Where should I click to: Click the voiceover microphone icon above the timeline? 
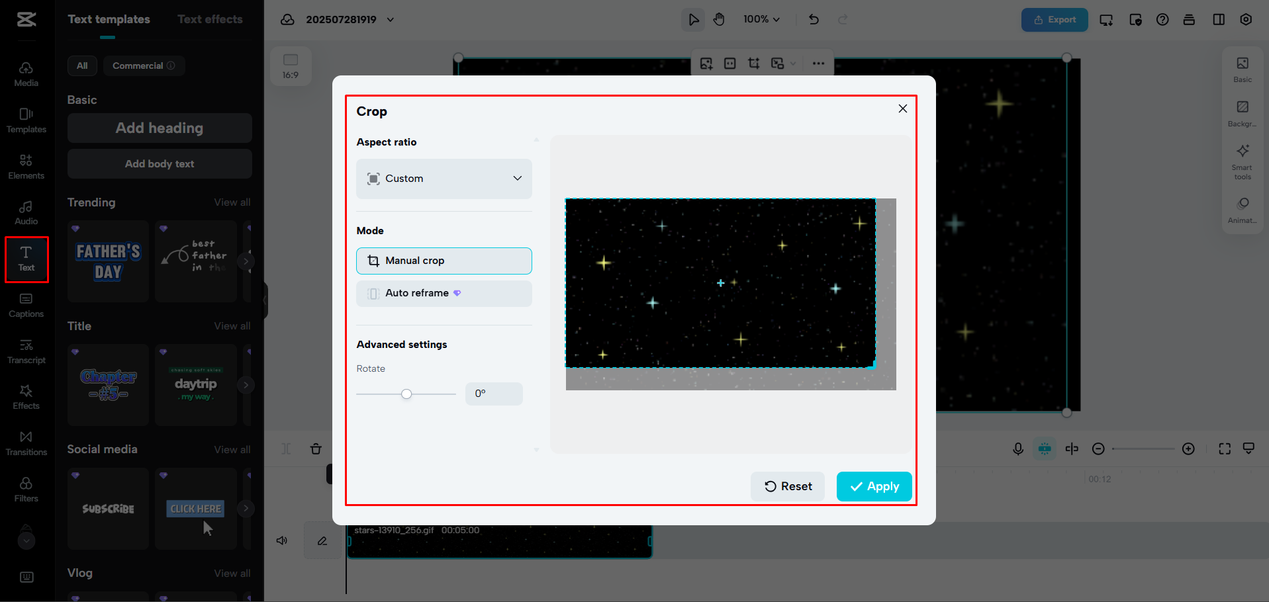(1017, 449)
